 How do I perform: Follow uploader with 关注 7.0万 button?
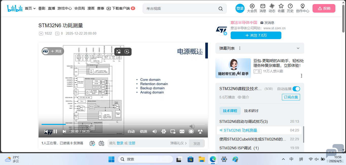point(256,35)
